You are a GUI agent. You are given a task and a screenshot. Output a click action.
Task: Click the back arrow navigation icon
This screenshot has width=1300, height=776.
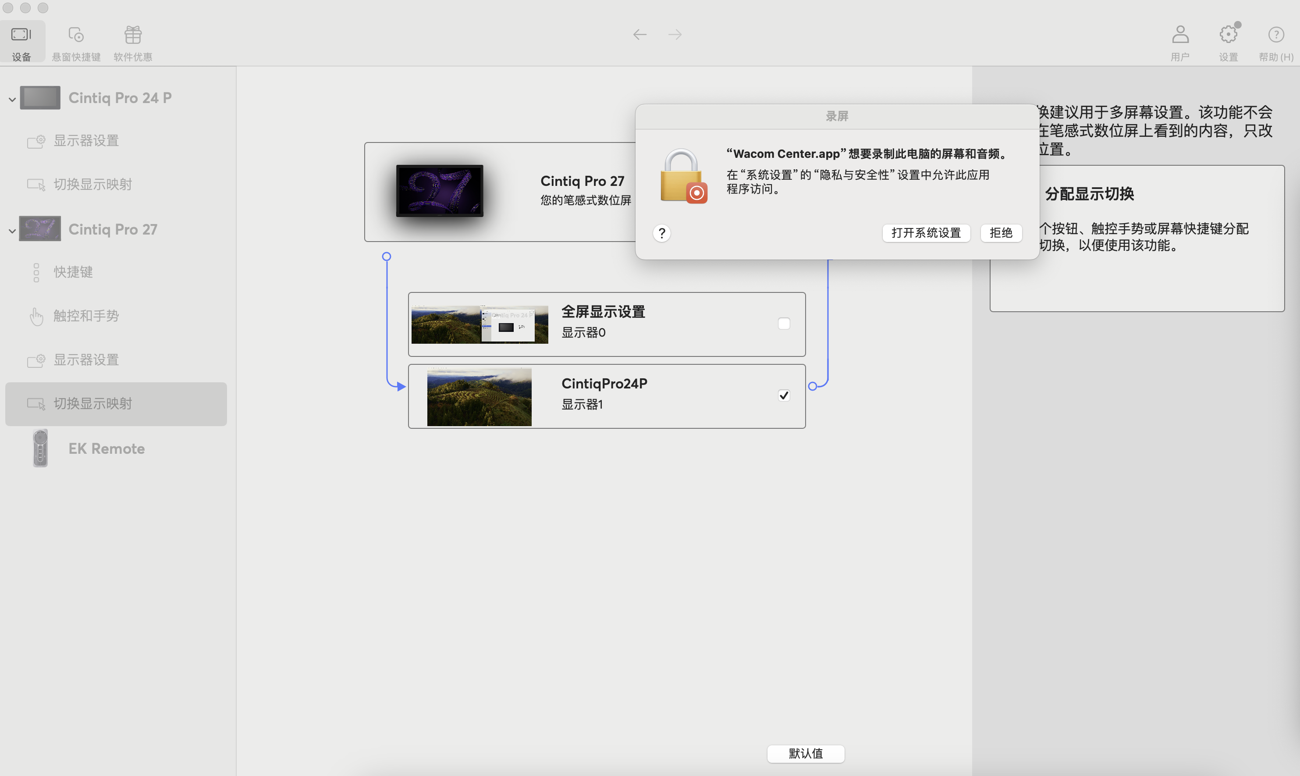640,35
